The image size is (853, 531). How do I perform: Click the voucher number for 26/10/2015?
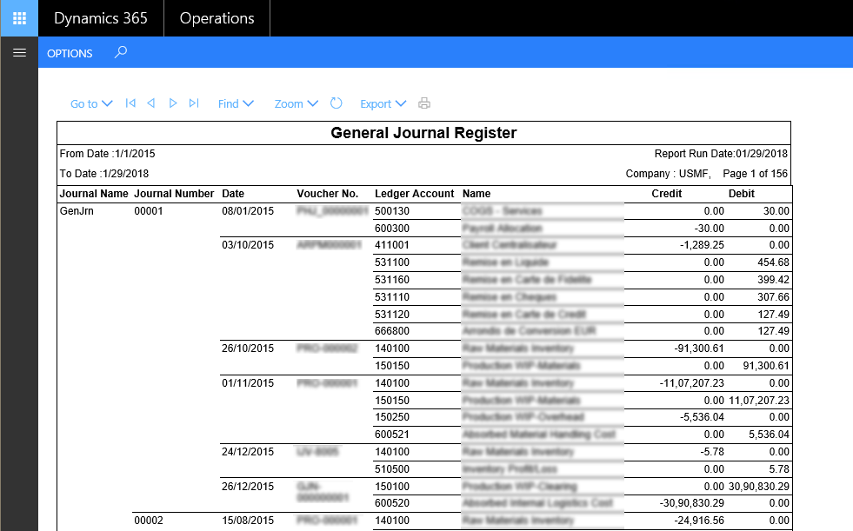coord(328,348)
